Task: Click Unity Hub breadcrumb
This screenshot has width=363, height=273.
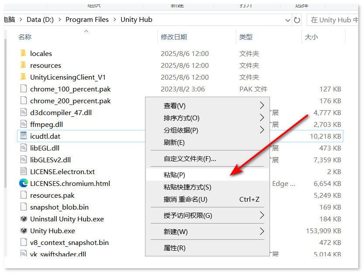Action: pos(136,20)
